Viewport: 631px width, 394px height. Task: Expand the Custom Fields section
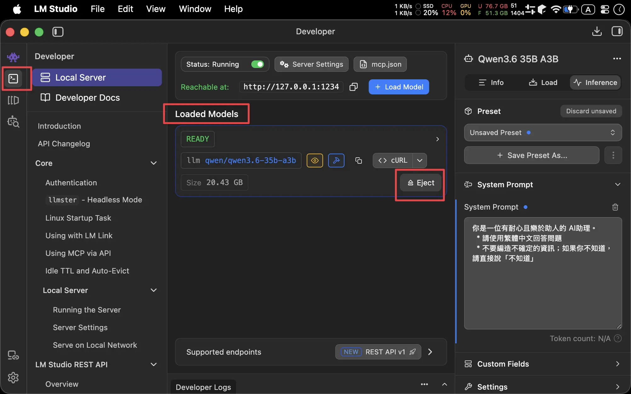(618, 364)
